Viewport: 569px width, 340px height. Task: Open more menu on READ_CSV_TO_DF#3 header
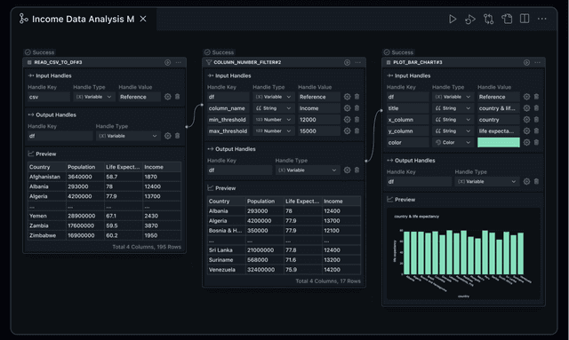tap(179, 62)
